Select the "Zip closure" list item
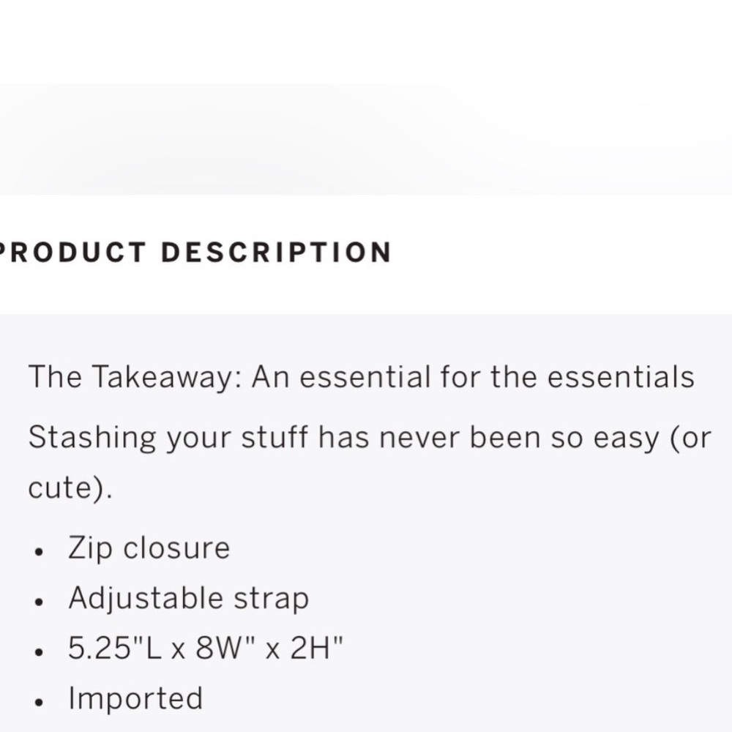 point(149,548)
